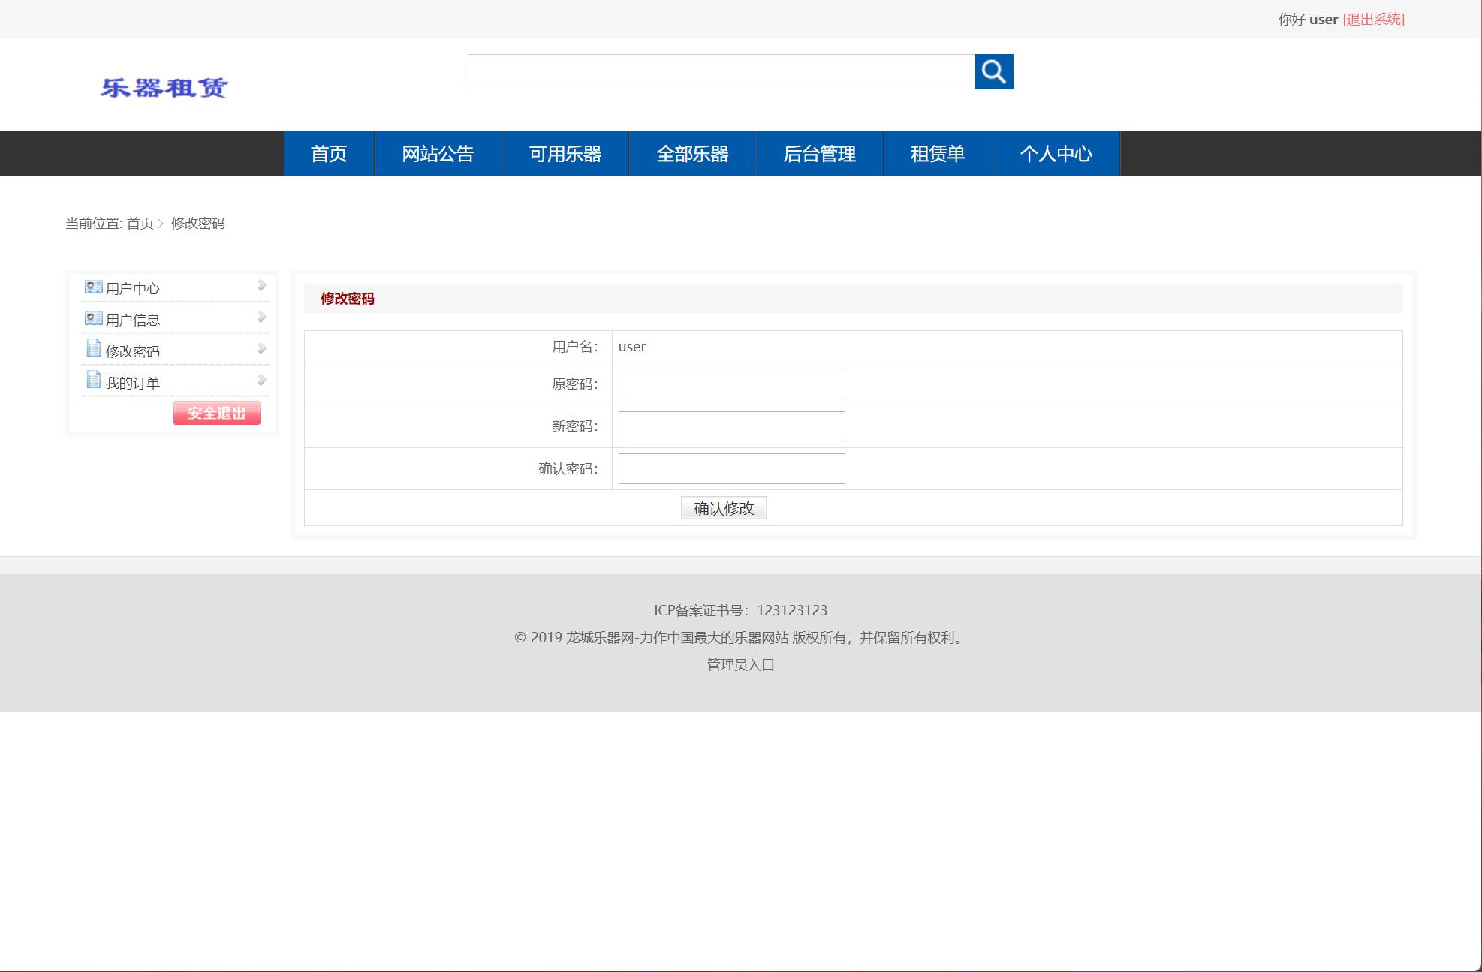The width and height of the screenshot is (1482, 972).
Task: Open the 后台管理 page
Action: point(819,153)
